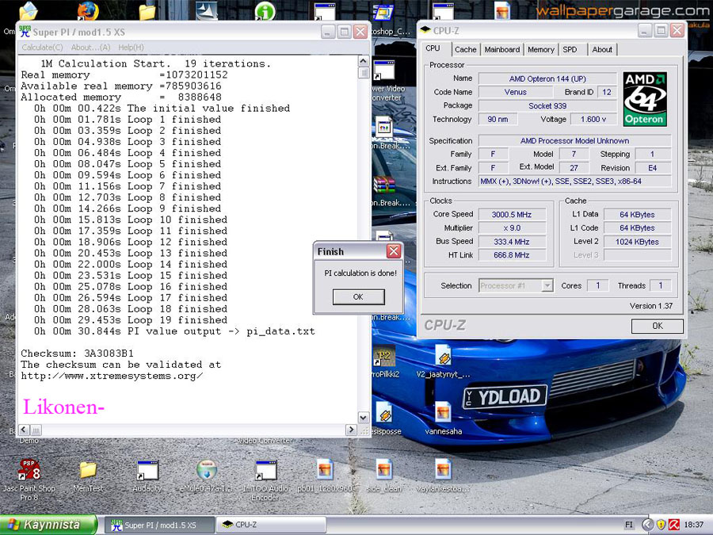Click the xtremesystems.org URL text

[112, 376]
